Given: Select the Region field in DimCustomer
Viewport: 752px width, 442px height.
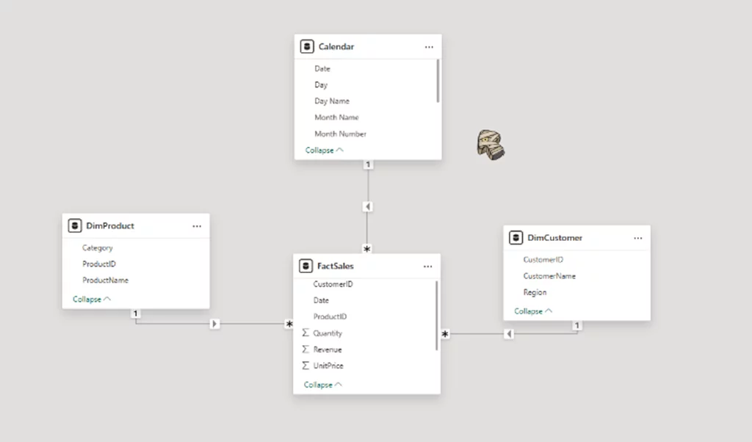Looking at the screenshot, I should (534, 291).
